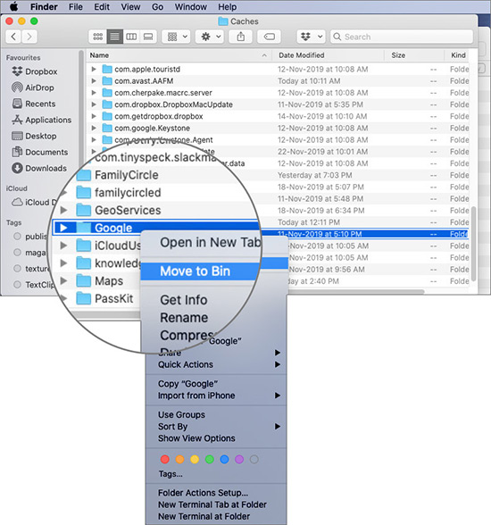The height and width of the screenshot is (525, 491).
Task: Choose Rename from context menu
Action: tap(184, 318)
